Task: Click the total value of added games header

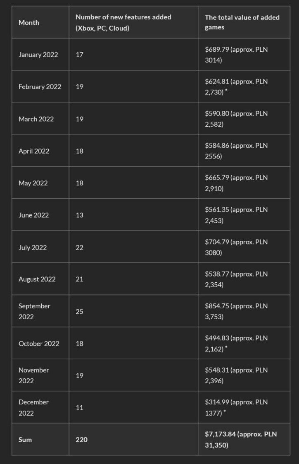Action: pos(242,23)
